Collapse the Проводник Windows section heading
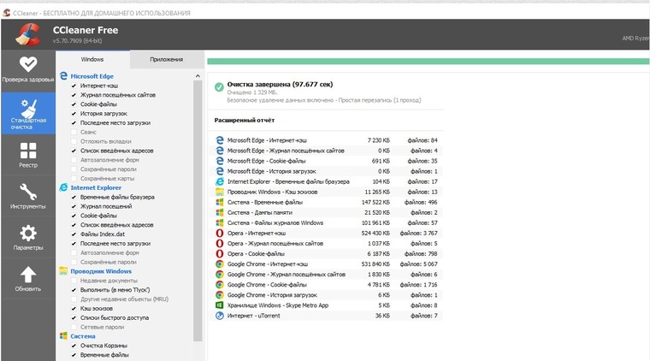 101,271
